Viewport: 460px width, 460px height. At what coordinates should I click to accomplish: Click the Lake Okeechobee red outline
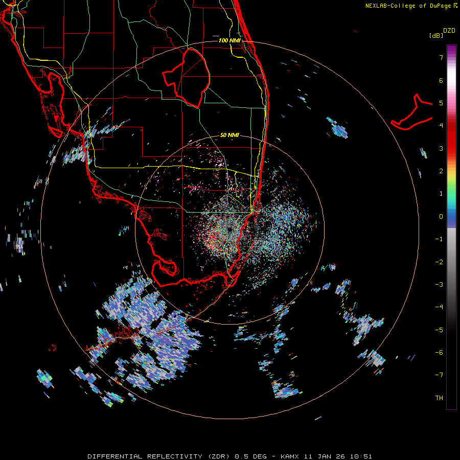click(x=186, y=78)
